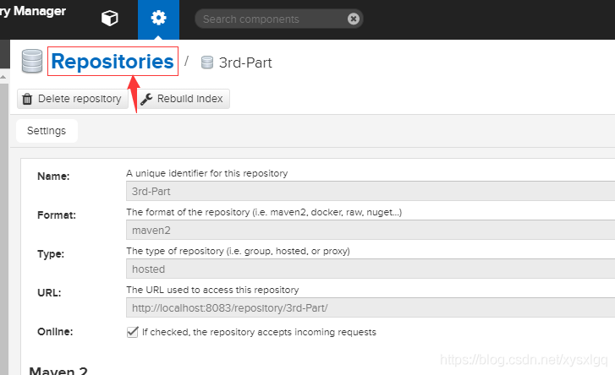Click the Maven 2 section heading
This screenshot has width=615, height=375.
coord(58,369)
